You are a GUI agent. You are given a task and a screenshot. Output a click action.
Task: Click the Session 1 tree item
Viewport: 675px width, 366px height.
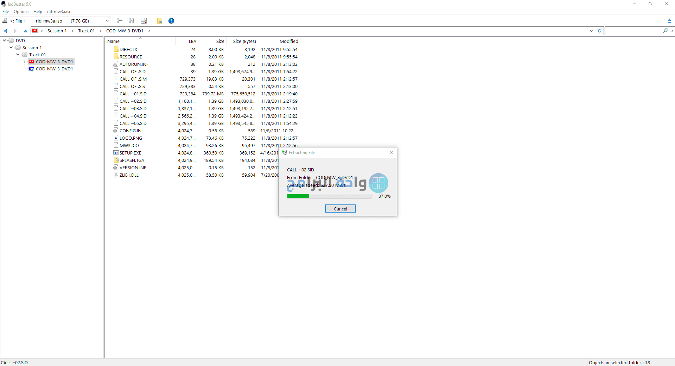32,48
